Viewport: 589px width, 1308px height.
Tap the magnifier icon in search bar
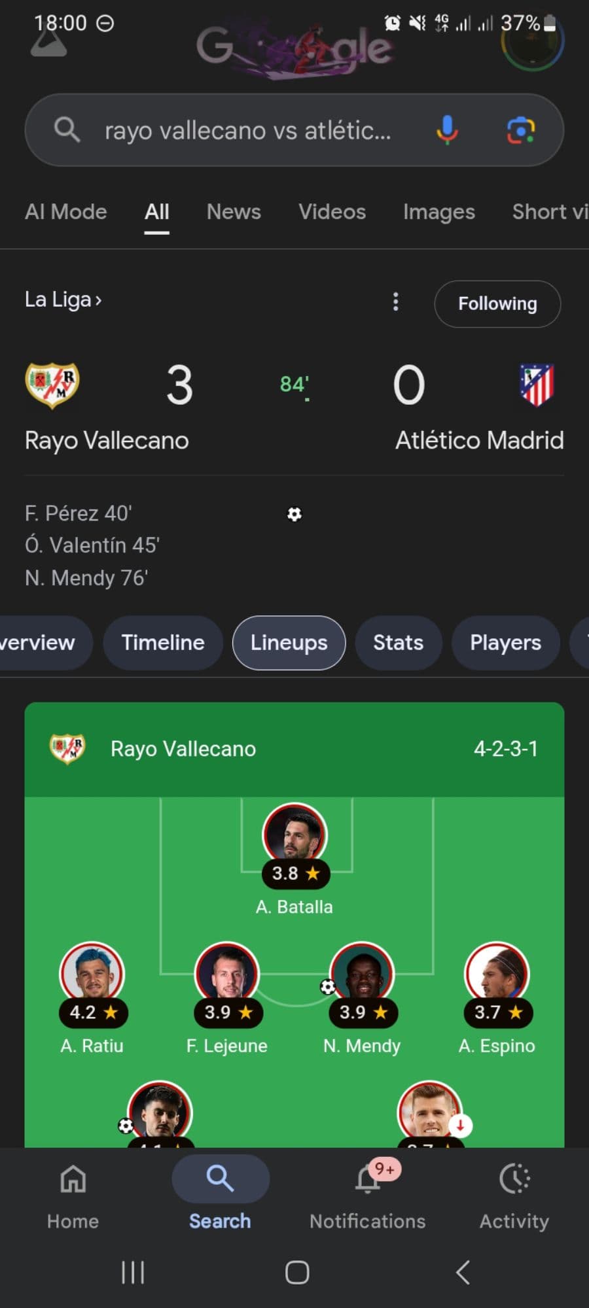67,129
